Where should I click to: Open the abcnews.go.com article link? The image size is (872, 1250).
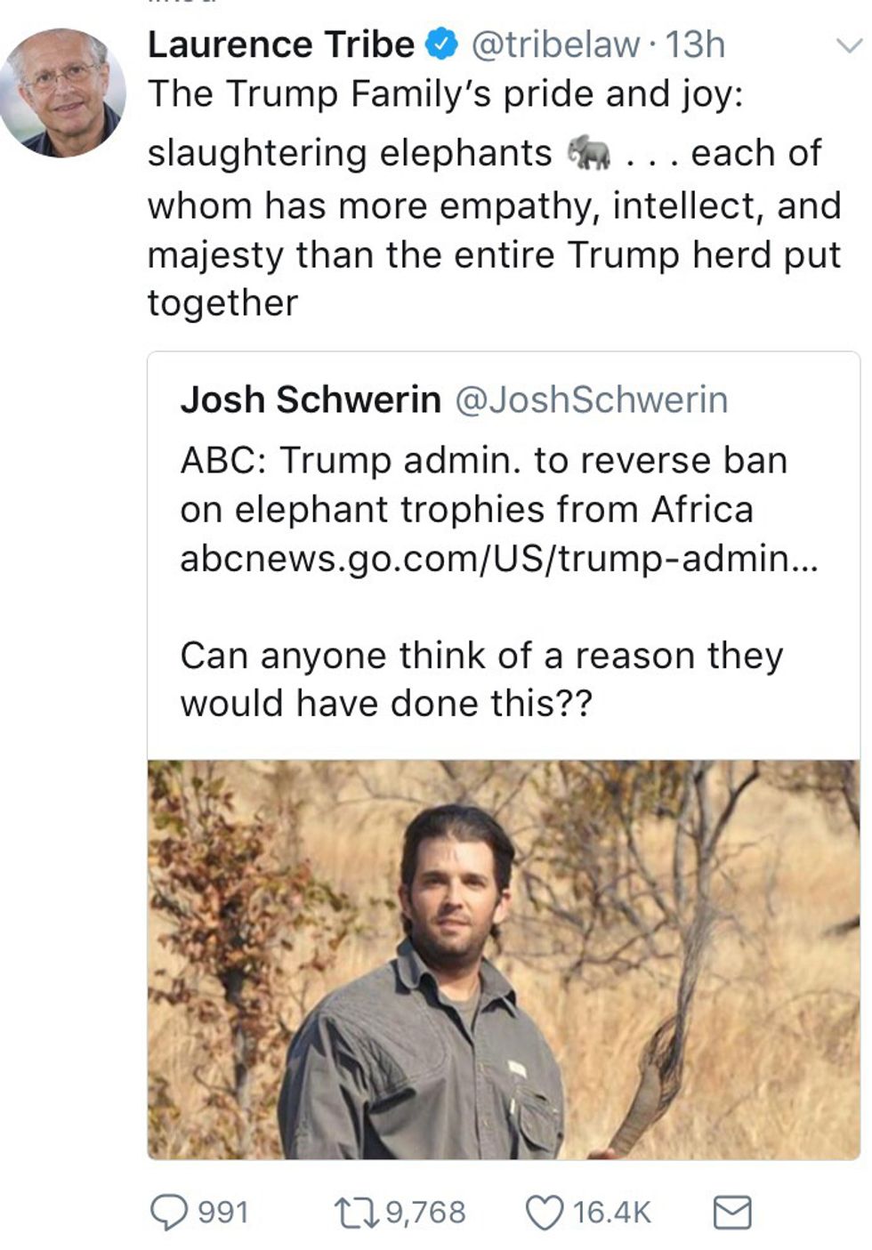[498, 558]
